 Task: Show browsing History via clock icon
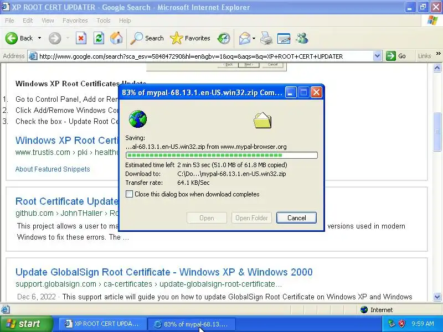(x=224, y=38)
